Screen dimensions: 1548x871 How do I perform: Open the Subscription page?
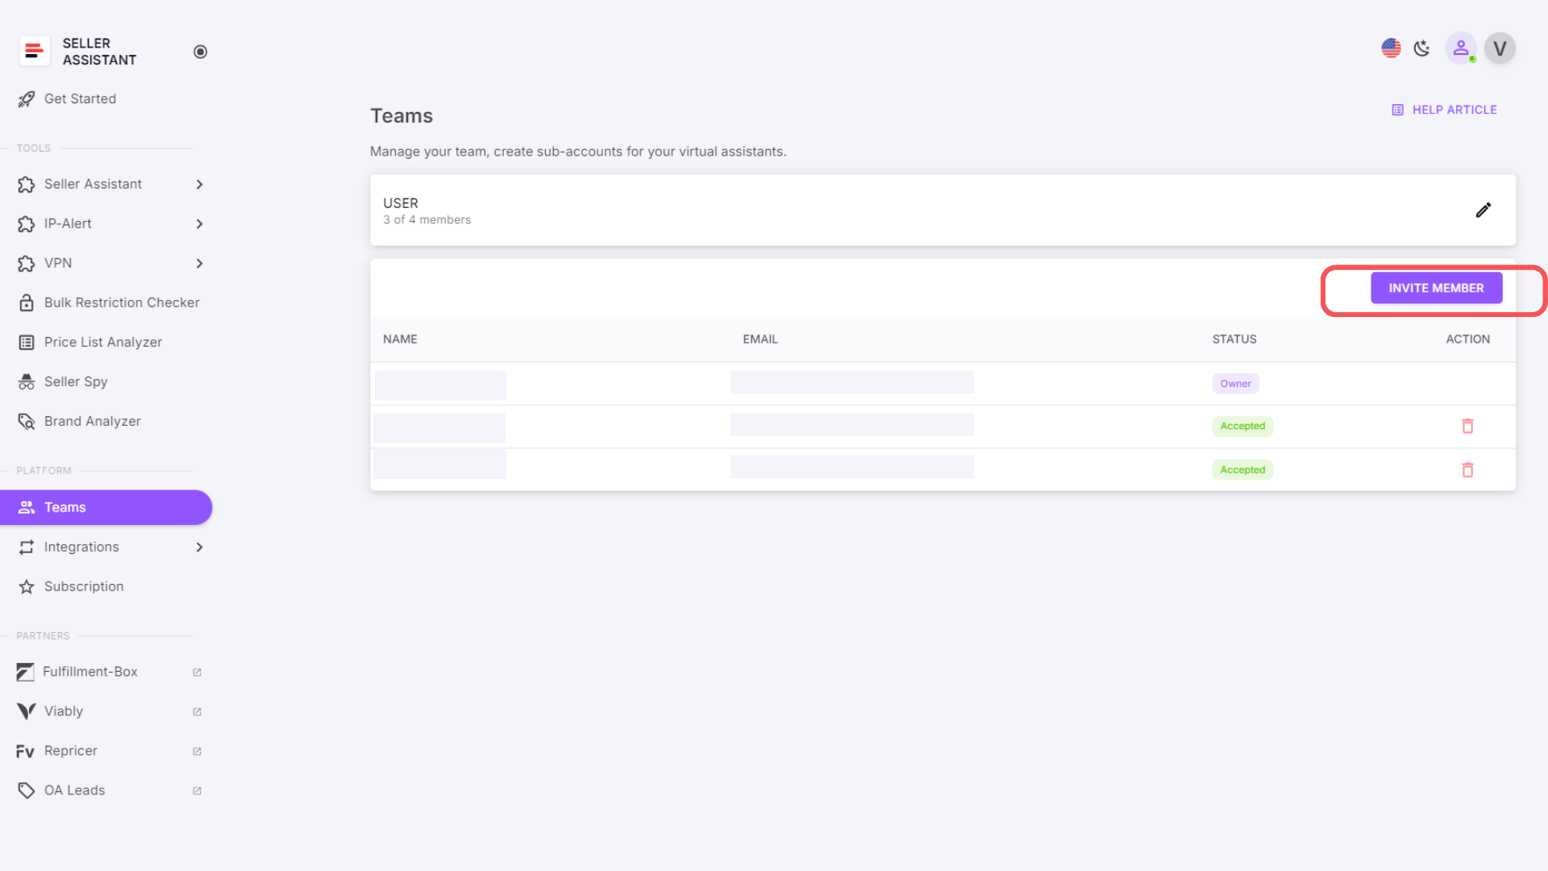pyautogui.click(x=84, y=586)
